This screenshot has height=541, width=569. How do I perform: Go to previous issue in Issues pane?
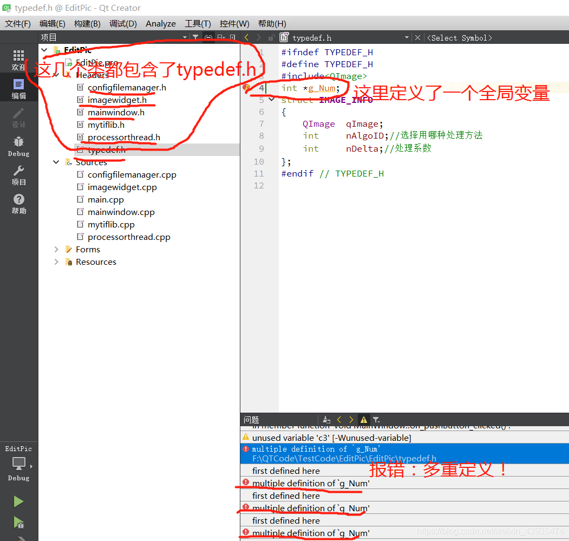339,420
